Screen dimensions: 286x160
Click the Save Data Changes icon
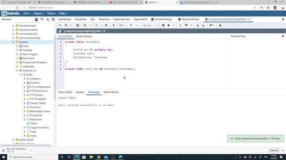77,25
